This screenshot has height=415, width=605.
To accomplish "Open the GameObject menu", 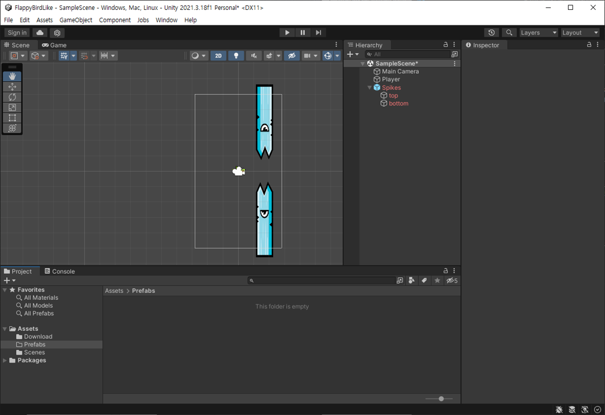I will tap(75, 20).
